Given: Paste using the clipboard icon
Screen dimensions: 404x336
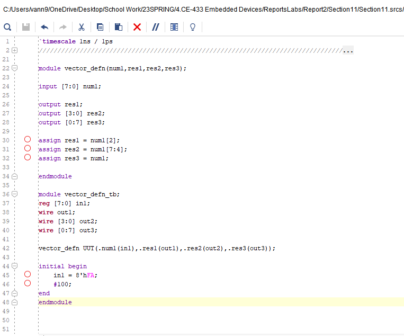Looking at the screenshot, I should click(x=119, y=27).
